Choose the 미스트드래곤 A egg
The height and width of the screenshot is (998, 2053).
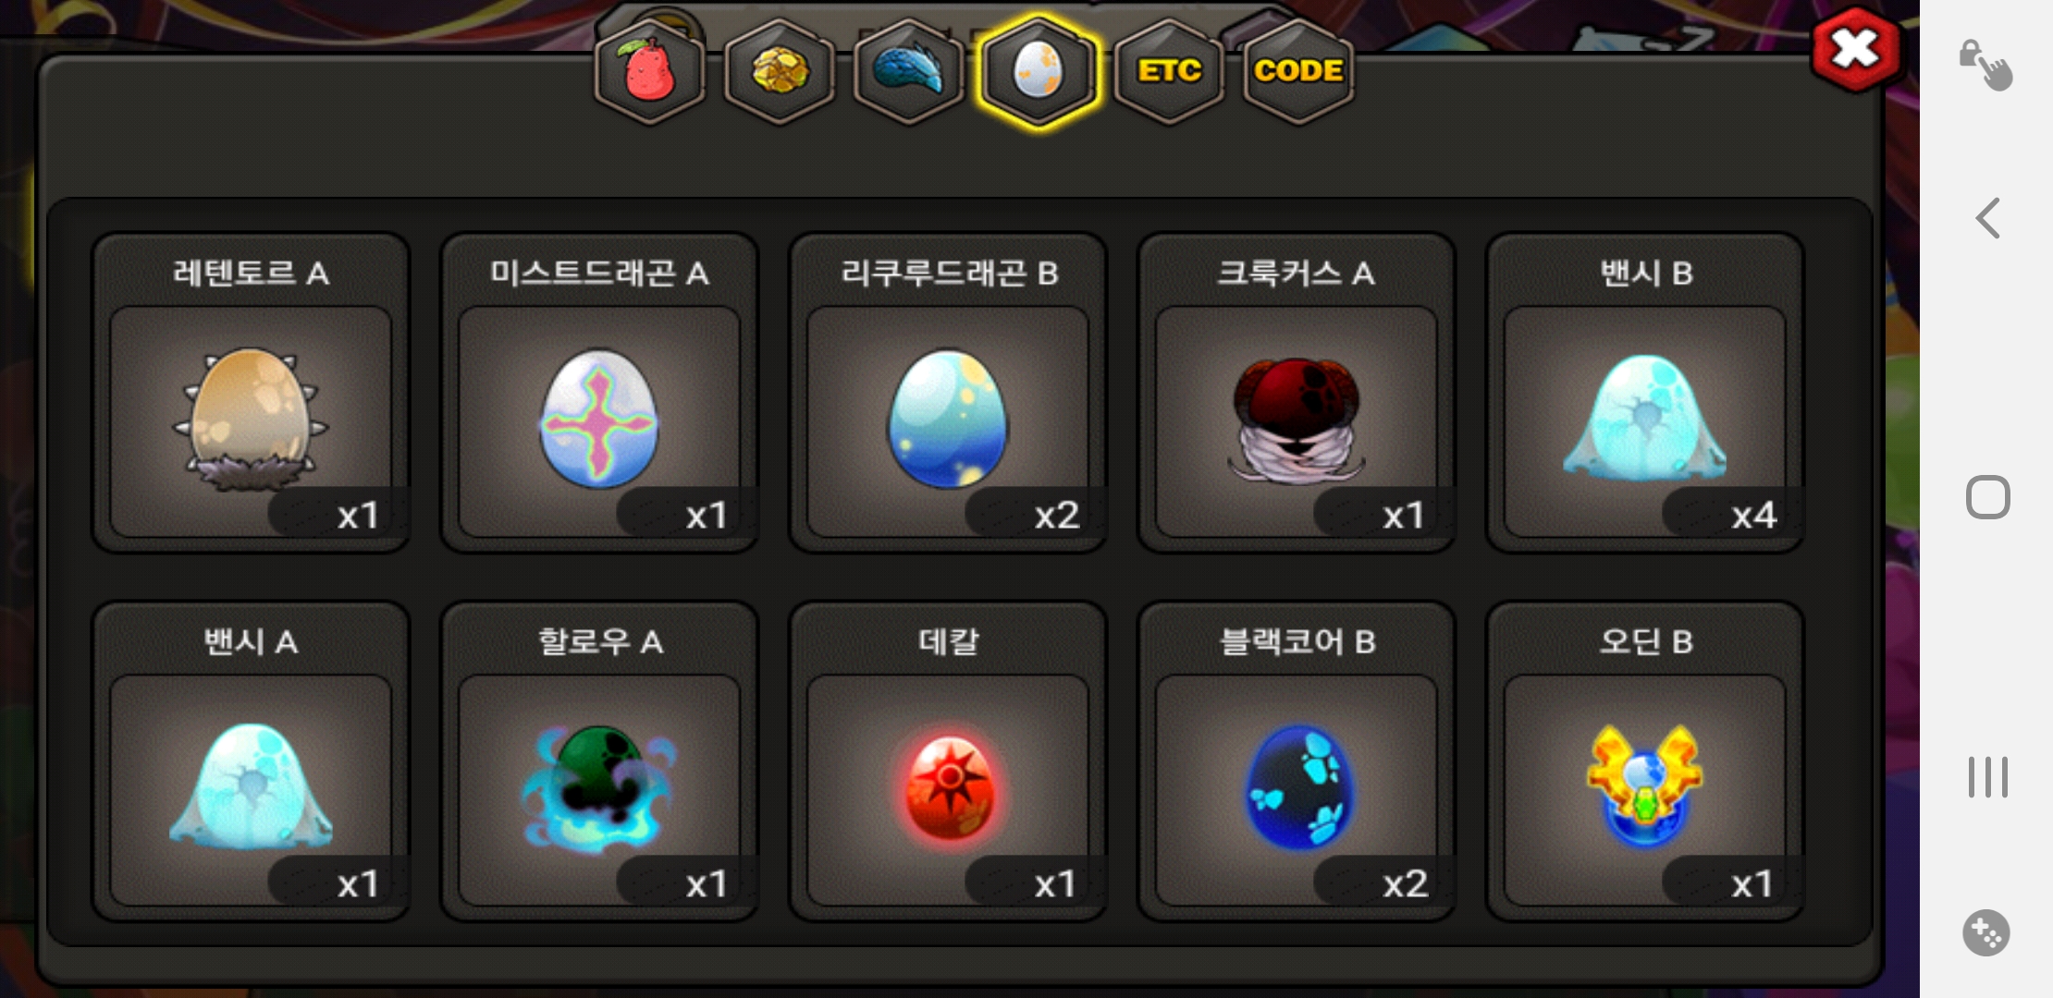(599, 393)
